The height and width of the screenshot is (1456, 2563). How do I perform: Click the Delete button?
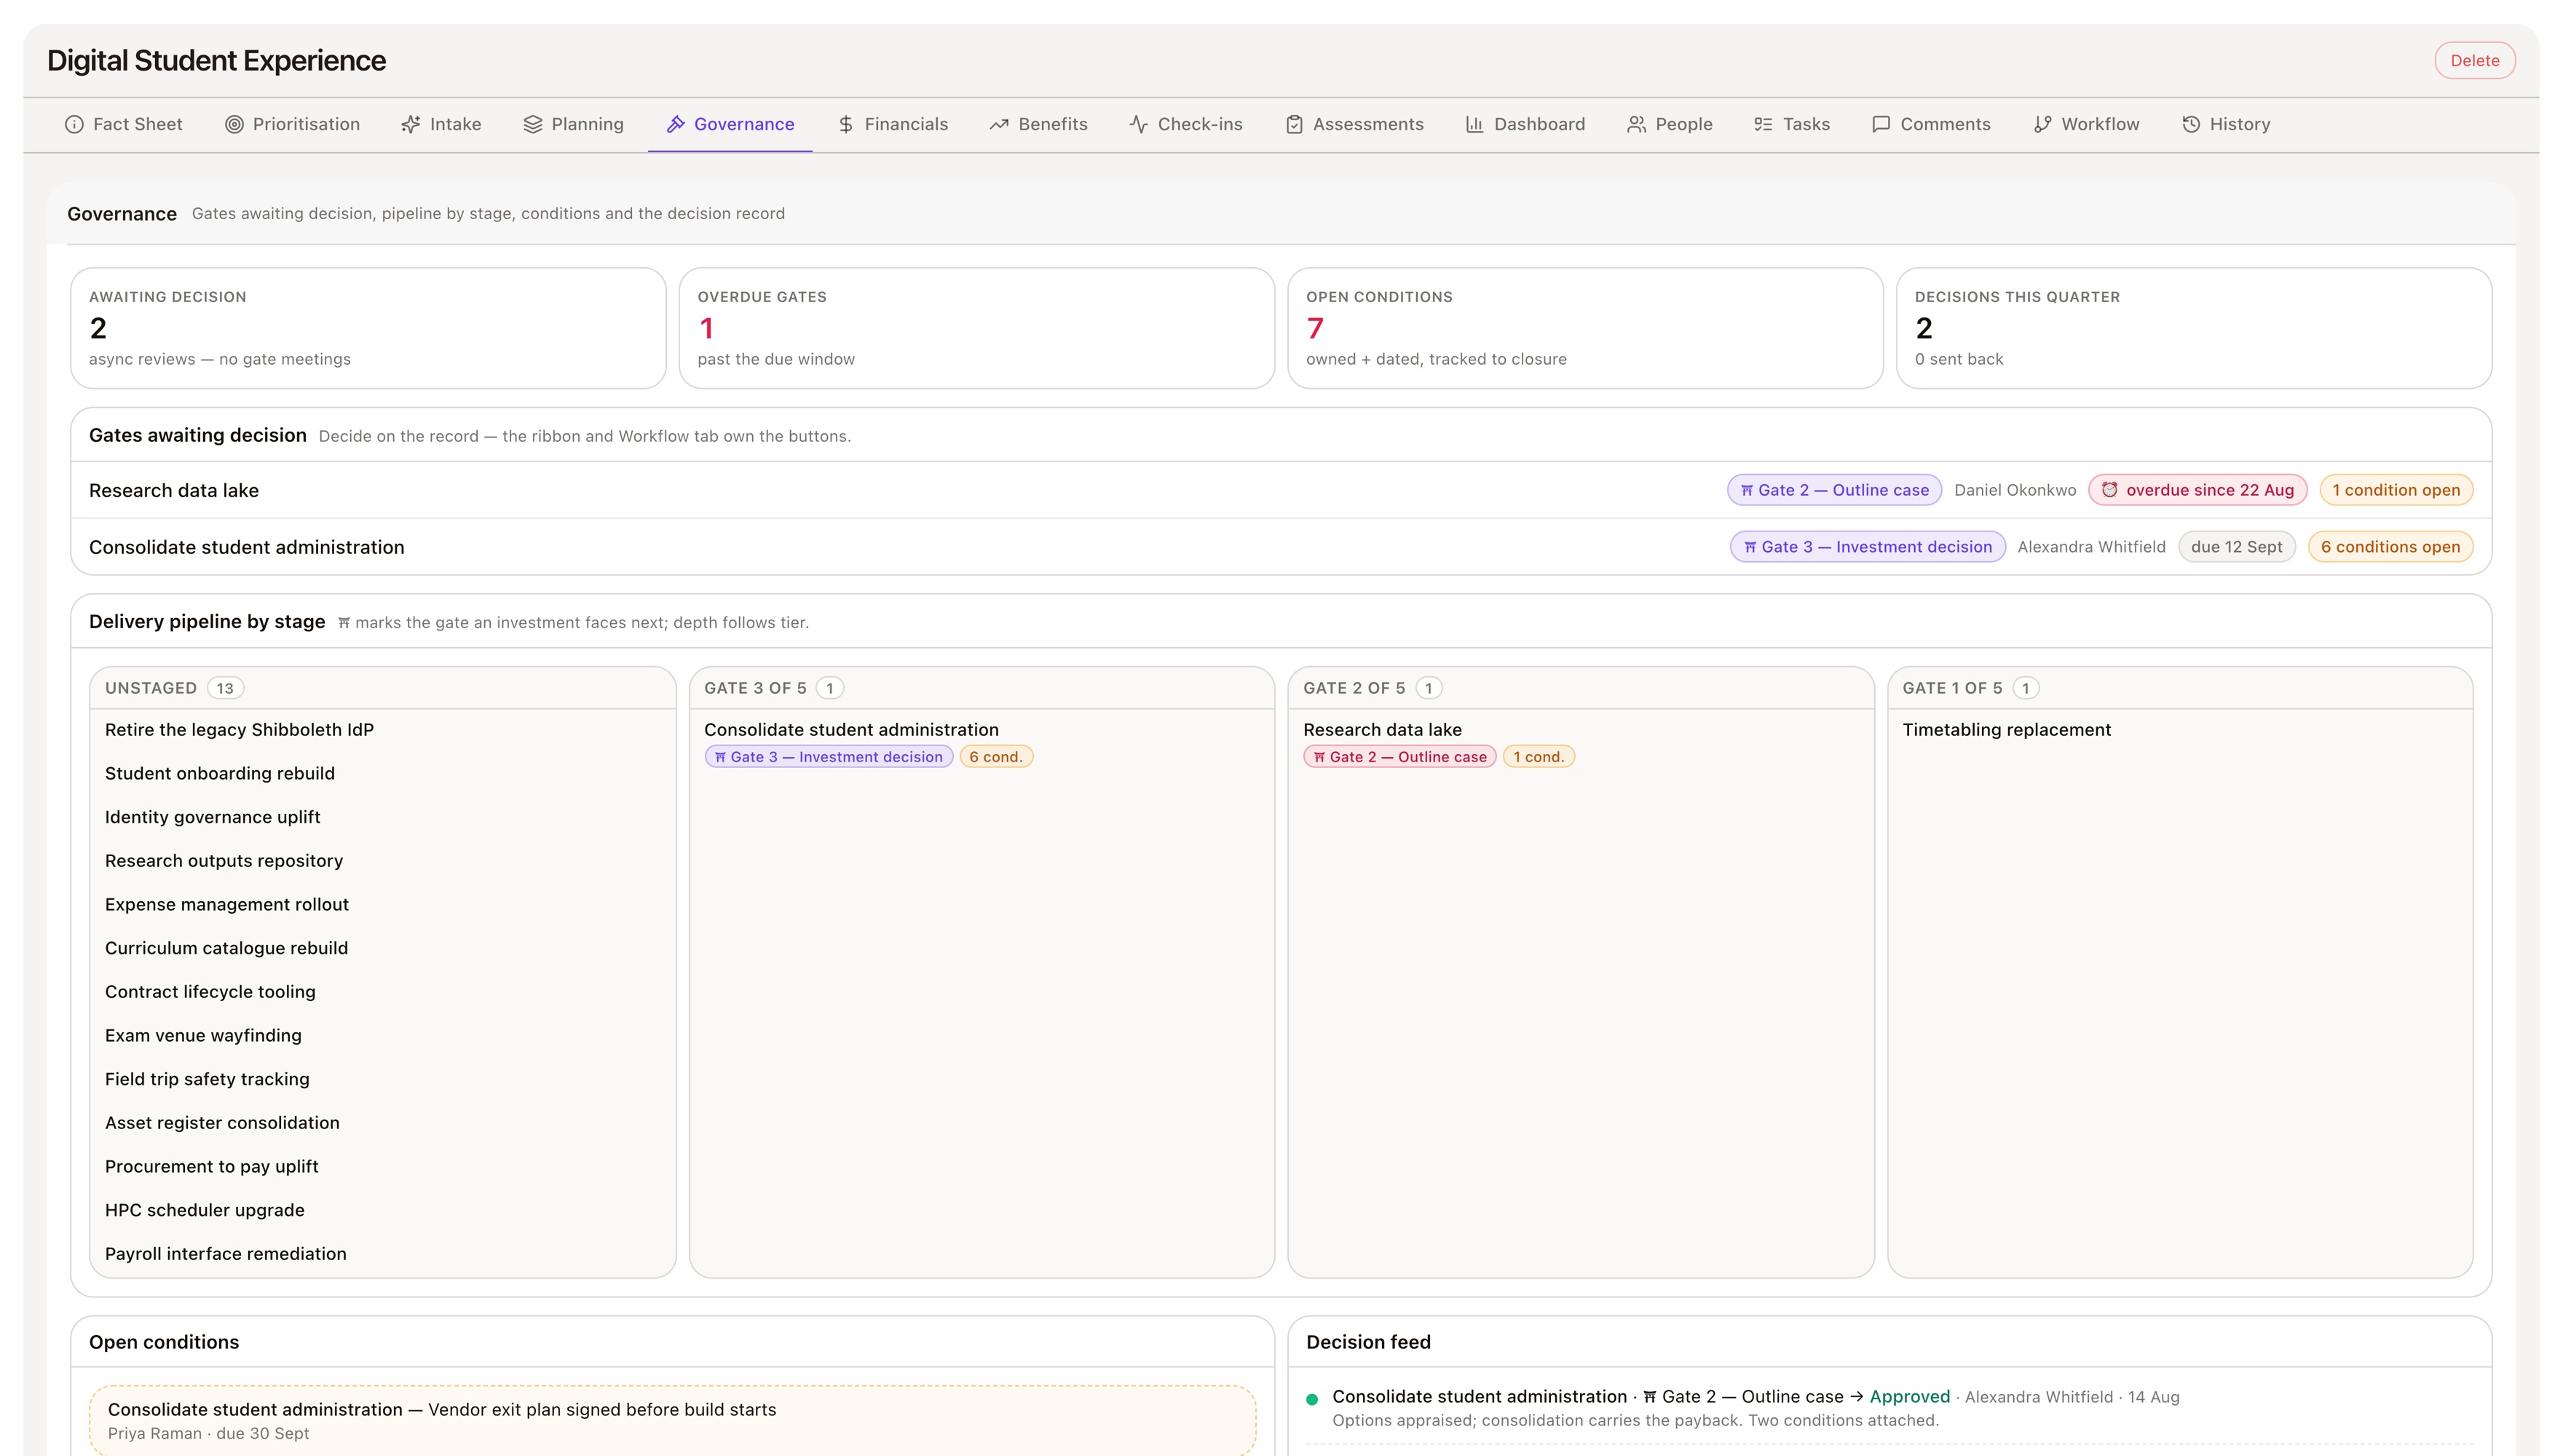[2475, 60]
